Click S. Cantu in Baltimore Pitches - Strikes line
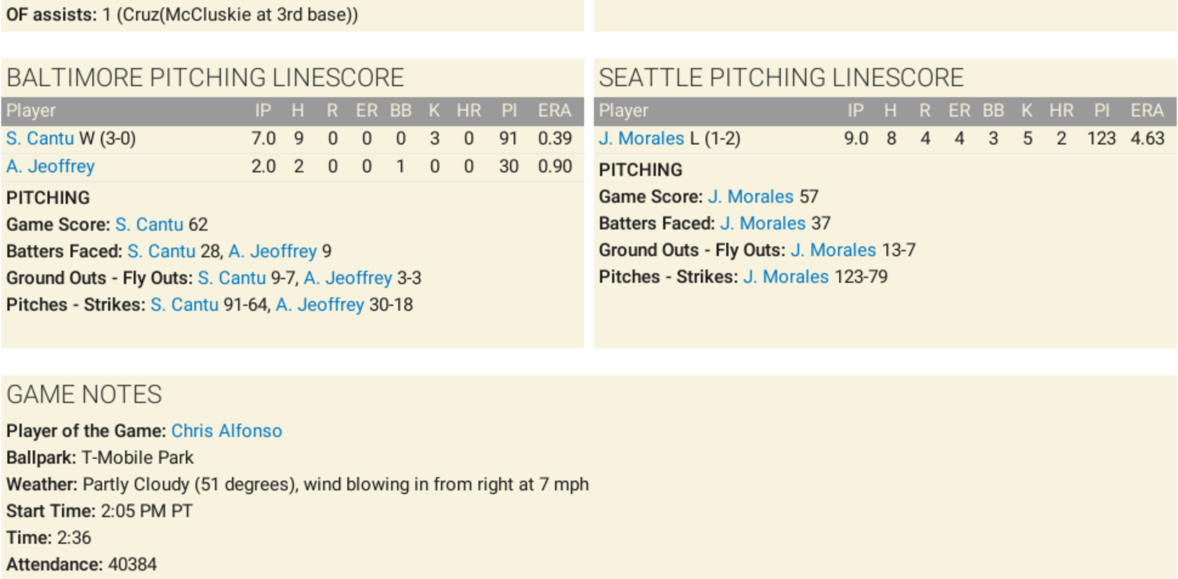Viewport: 1178px width, 579px height. click(184, 305)
